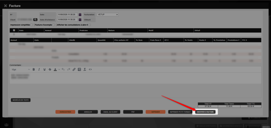The image size is (271, 128).
Task: Open the calendar picker for the Date field
Action: [80, 15]
